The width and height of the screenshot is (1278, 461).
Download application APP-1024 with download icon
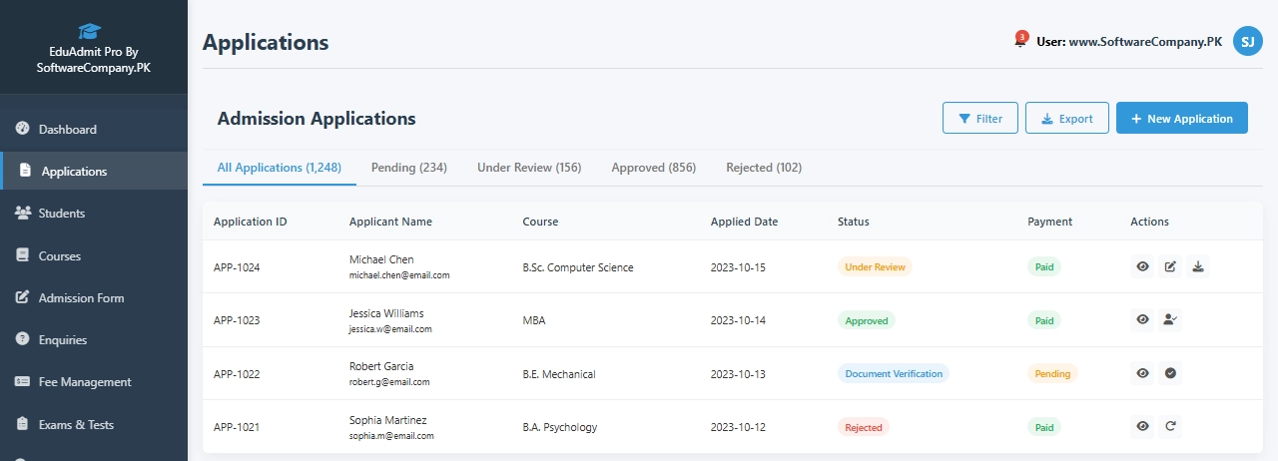pos(1199,266)
